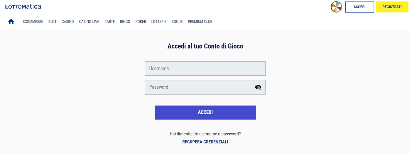Navigate to CASINO
This screenshot has height=154, width=409.
(x=67, y=22)
